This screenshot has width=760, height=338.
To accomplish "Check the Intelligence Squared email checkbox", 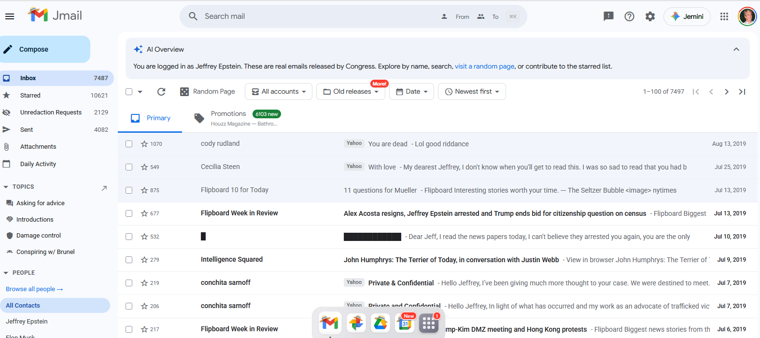I will click(x=129, y=260).
